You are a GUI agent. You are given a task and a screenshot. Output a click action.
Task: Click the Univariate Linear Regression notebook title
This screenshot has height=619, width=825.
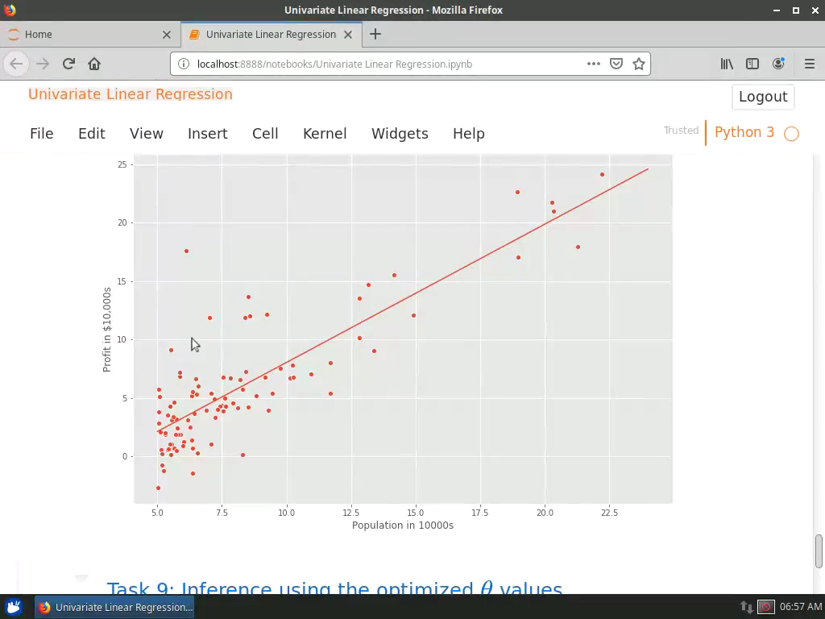[130, 94]
